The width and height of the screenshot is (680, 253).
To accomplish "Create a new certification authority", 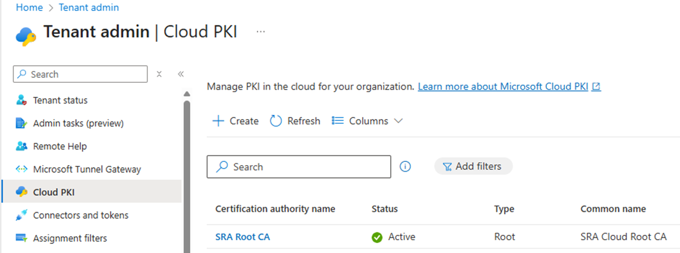I will [x=235, y=121].
